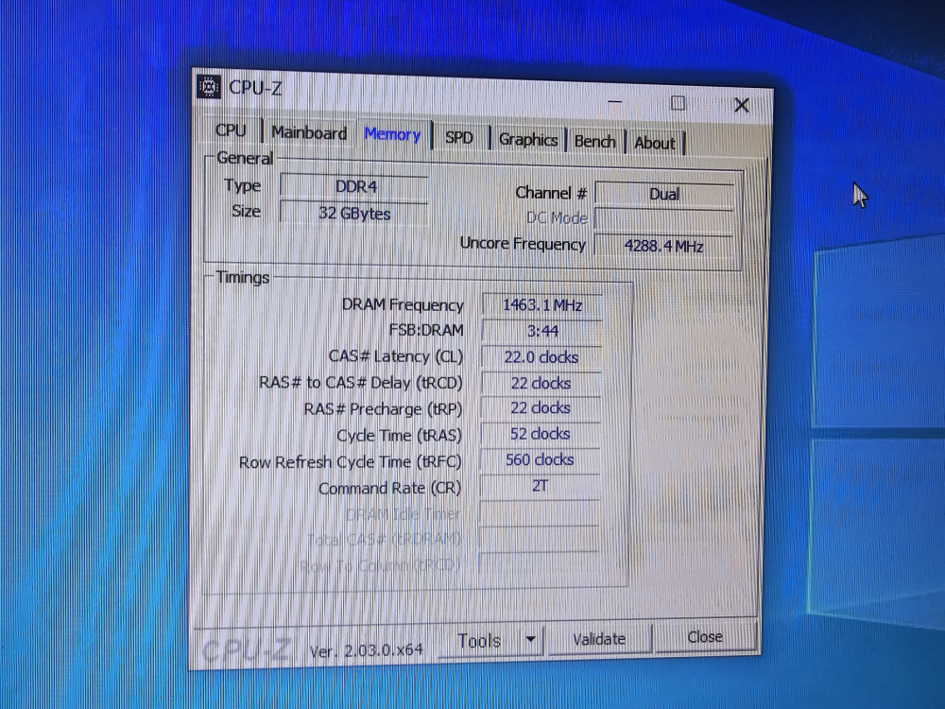This screenshot has width=945, height=709.
Task: Switch to the CPU tab
Action: point(231,130)
